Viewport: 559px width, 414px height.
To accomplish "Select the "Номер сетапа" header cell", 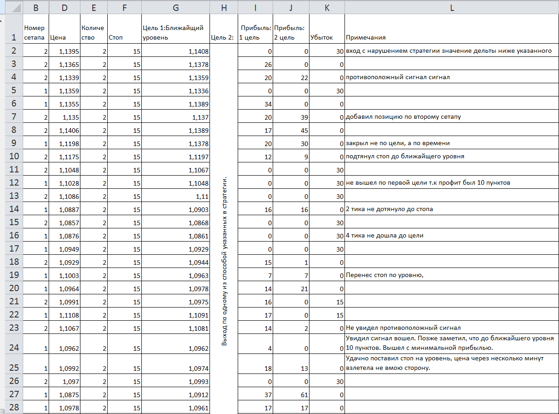I will pyautogui.click(x=35, y=33).
